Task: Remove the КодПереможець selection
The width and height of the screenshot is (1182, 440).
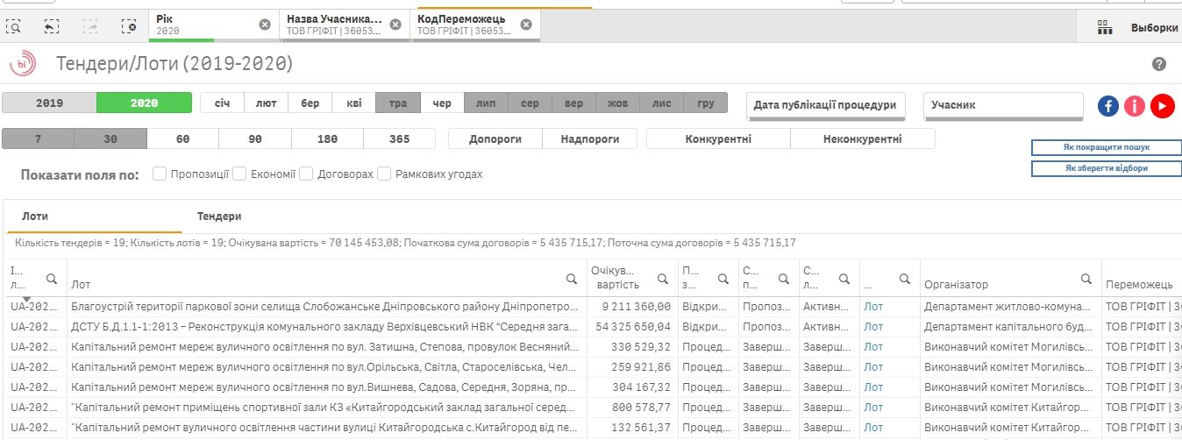Action: [x=526, y=25]
